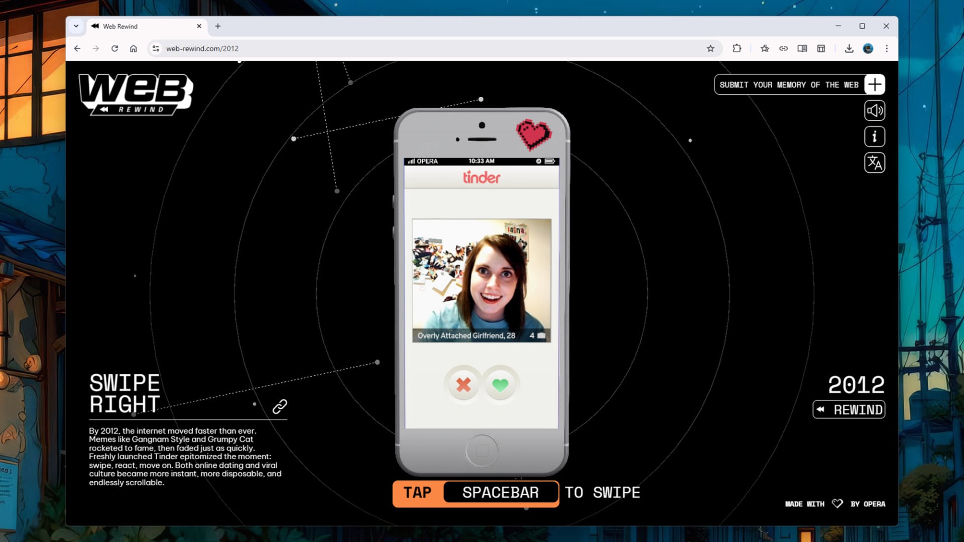Click the 2012 REWIND button
Image resolution: width=964 pixels, height=542 pixels.
tap(848, 409)
